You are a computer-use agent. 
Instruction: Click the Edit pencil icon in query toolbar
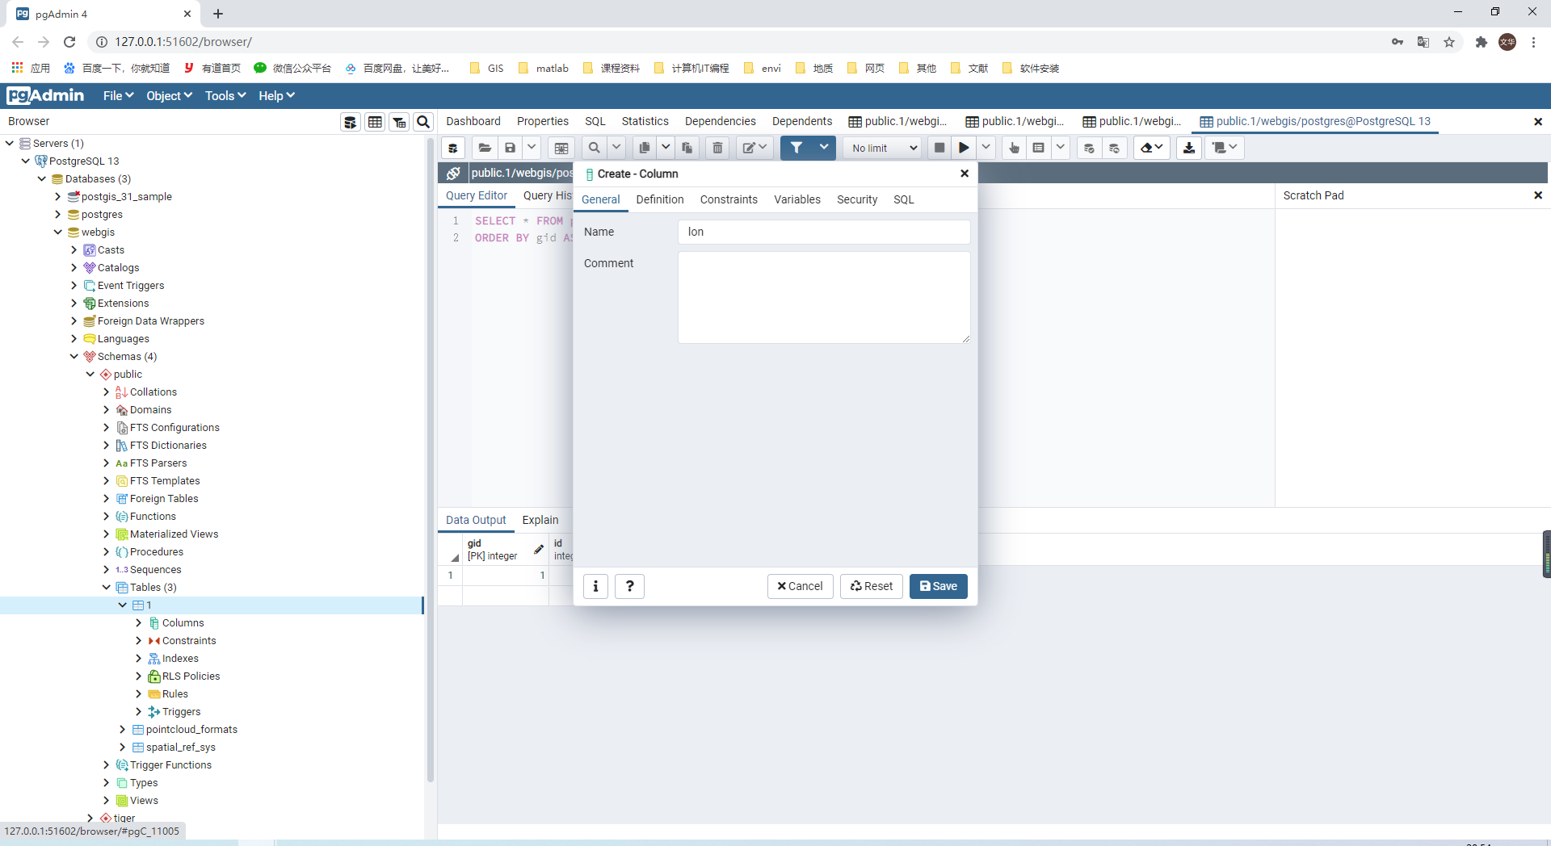[754, 148]
